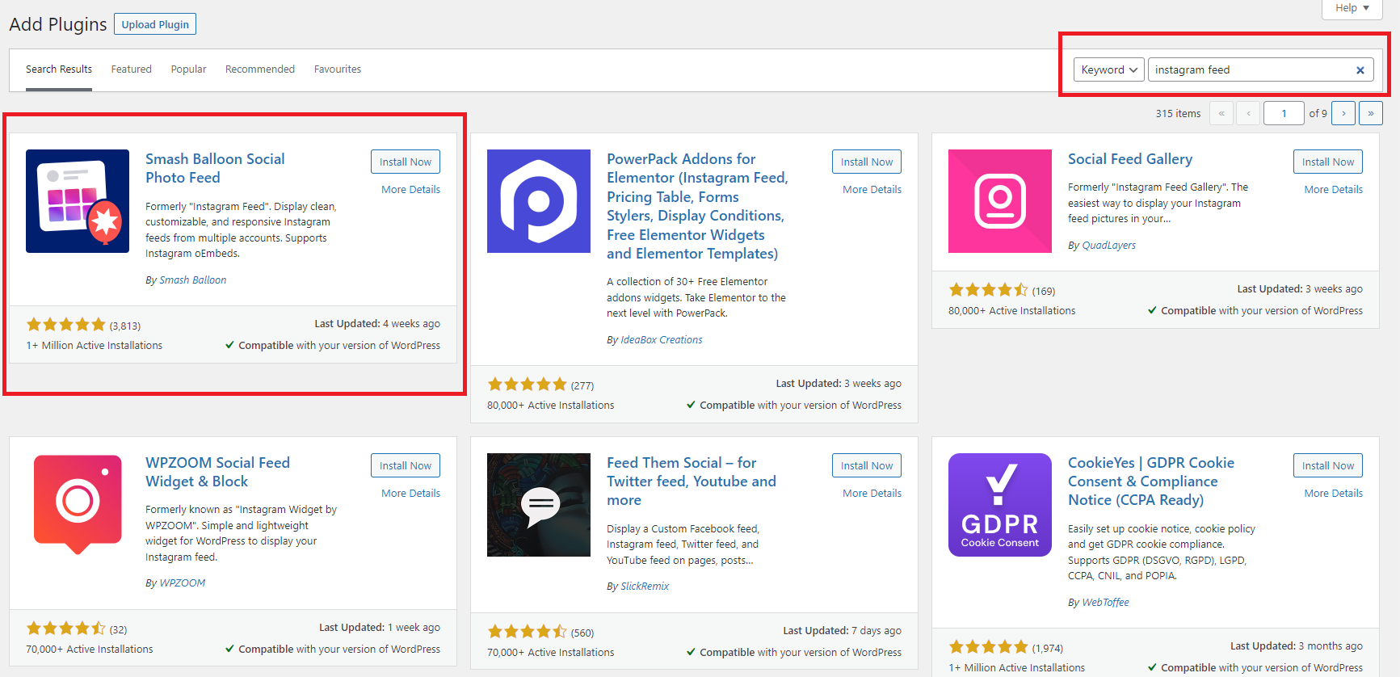The height and width of the screenshot is (677, 1400).
Task: Install WPZOOM Social Feed Widget
Action: (x=406, y=465)
